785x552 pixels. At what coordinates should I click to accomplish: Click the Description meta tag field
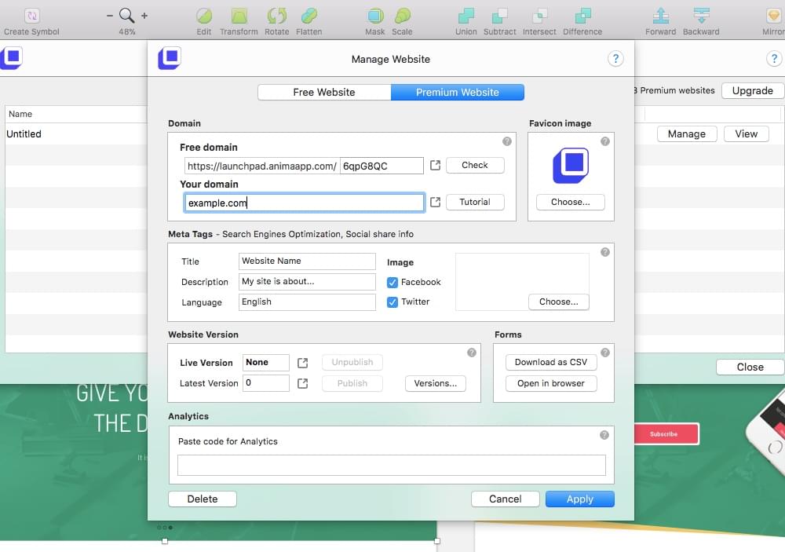[307, 282]
